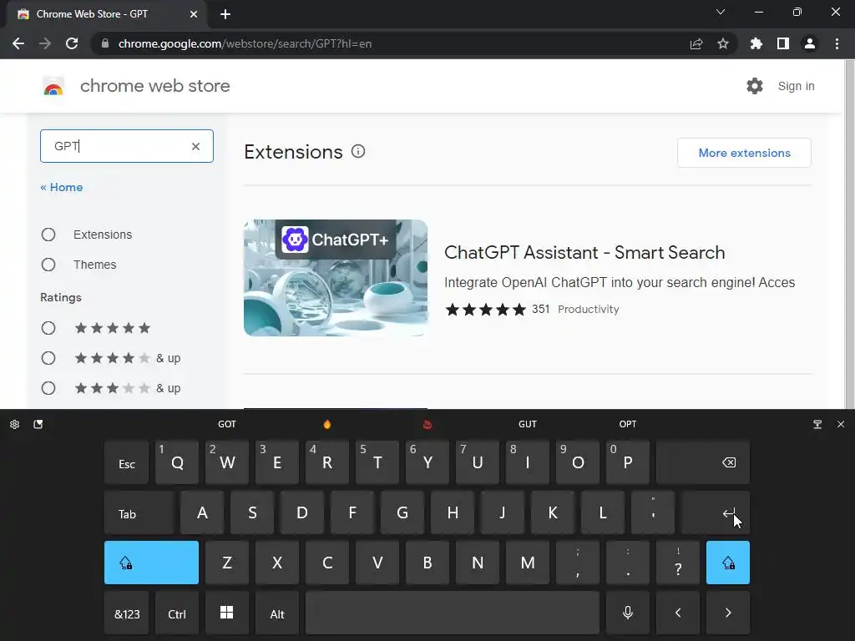Tap the keyboard Enter key

(x=716, y=513)
